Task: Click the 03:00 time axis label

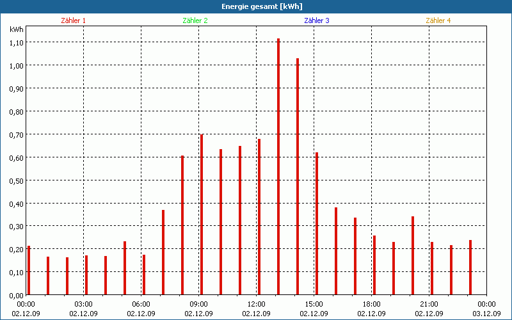Action: point(83,304)
